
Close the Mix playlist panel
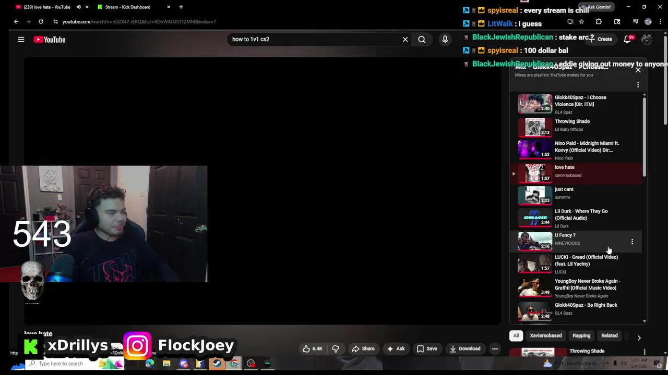[638, 70]
